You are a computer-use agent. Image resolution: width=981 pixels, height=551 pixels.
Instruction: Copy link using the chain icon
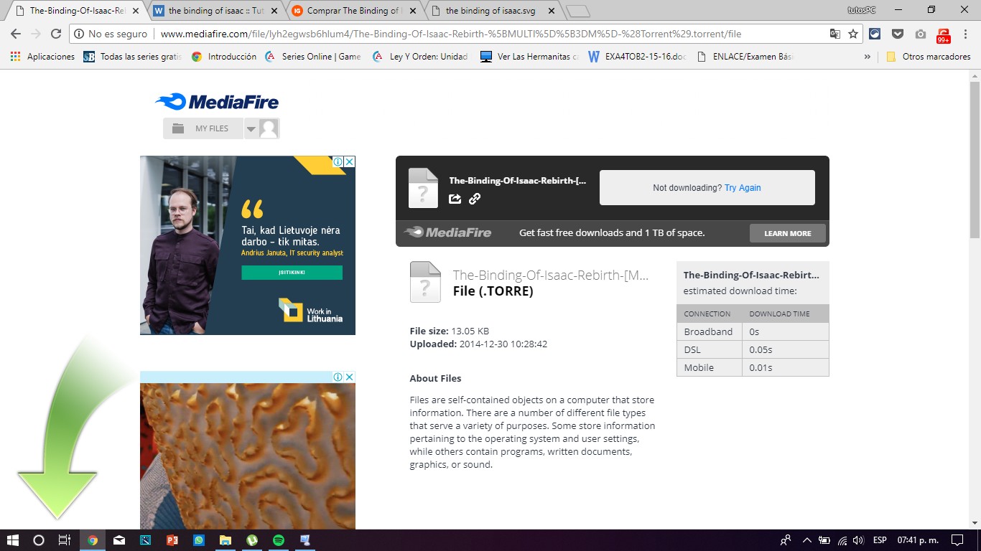[475, 199]
